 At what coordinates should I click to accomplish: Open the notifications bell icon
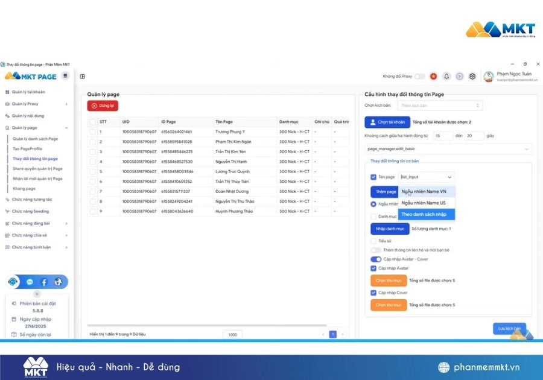pos(446,77)
